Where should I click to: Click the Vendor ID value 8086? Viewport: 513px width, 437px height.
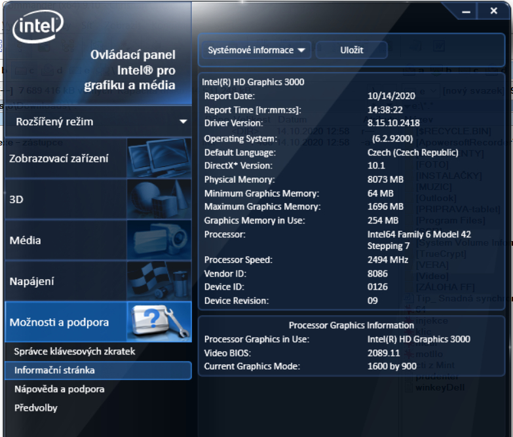[377, 274]
